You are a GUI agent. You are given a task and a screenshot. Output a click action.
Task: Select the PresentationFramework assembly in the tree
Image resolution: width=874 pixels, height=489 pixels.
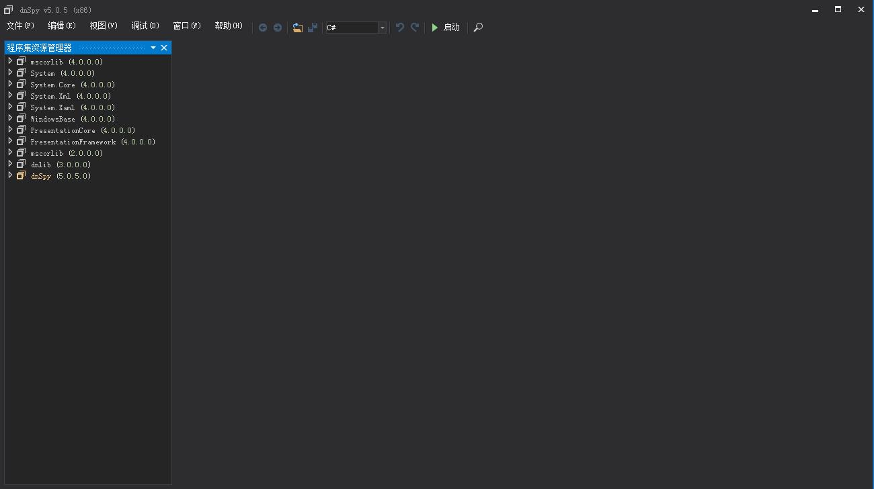point(74,141)
